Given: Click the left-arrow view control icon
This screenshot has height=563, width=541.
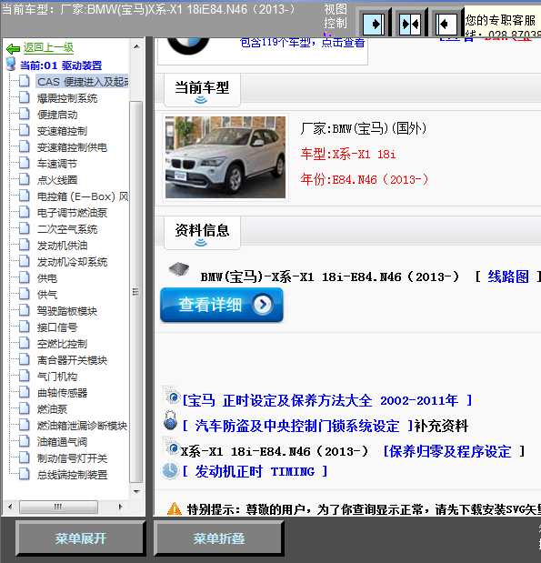Looking at the screenshot, I should tap(446, 24).
